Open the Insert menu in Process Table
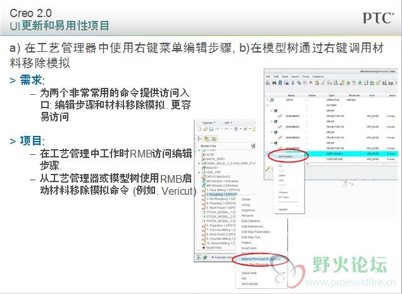The image size is (402, 294). coord(295,77)
